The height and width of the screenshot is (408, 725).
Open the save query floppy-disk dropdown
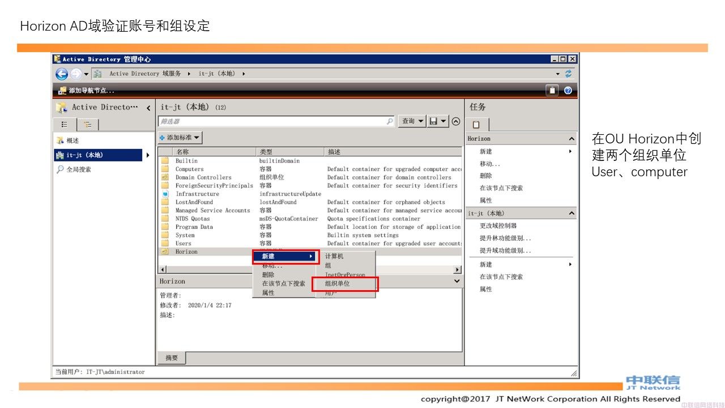click(438, 121)
